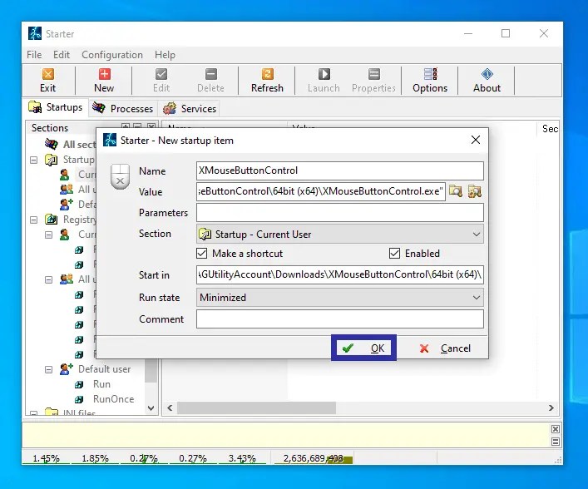588x489 pixels.
Task: Click the Exit toolbar icon
Action: [48, 80]
